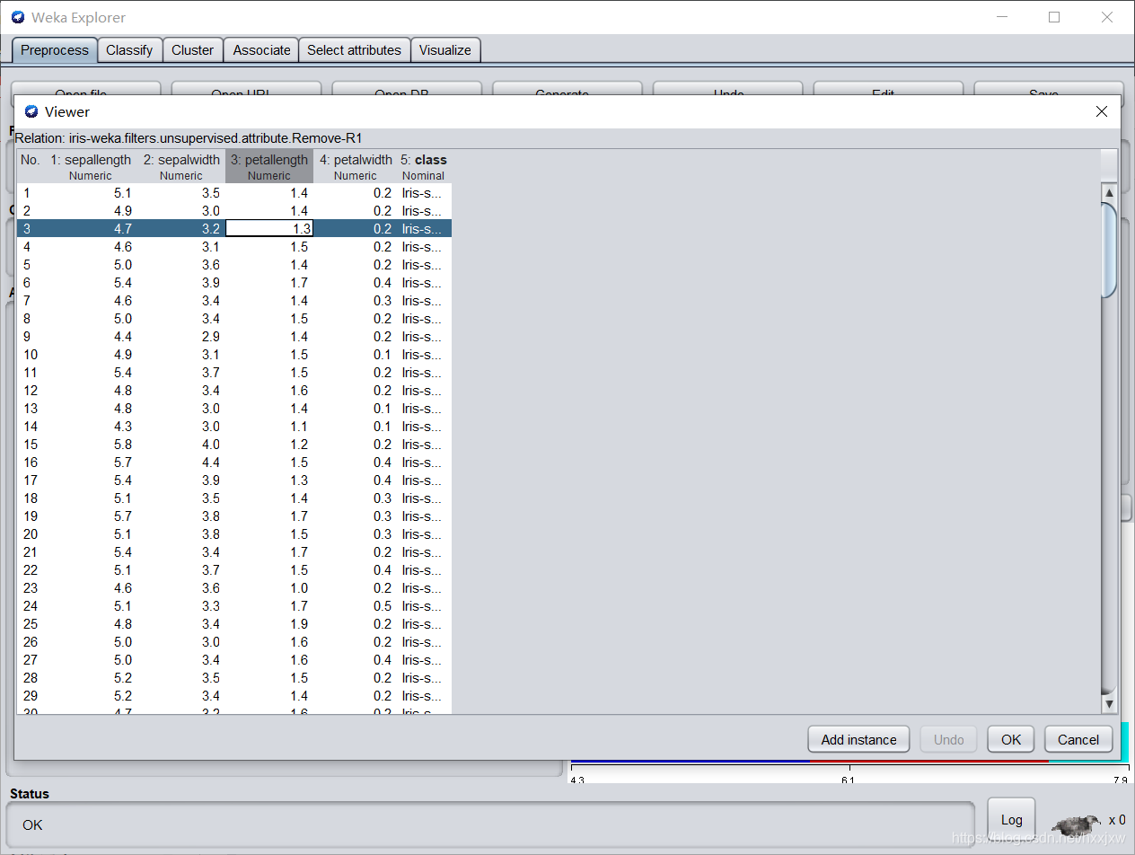
Task: Click the Viewer dialog title icon
Action: coord(31,111)
